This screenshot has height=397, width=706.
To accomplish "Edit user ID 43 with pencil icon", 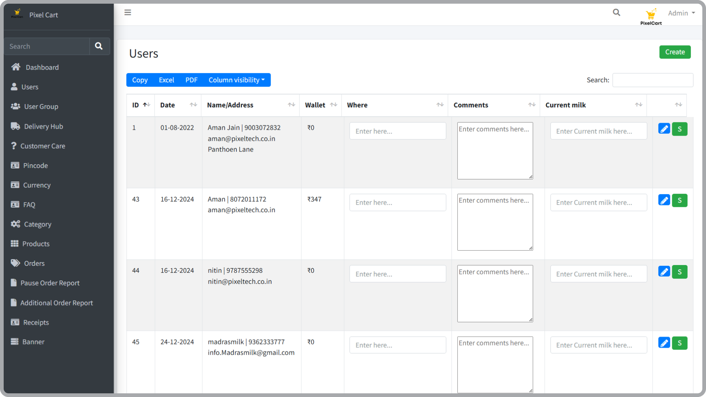I will [x=664, y=200].
